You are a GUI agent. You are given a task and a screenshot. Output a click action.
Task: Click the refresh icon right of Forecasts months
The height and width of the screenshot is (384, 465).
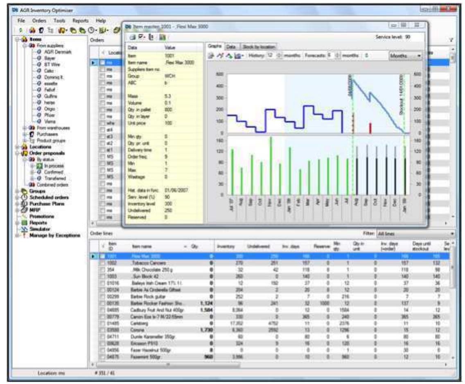(x=366, y=55)
